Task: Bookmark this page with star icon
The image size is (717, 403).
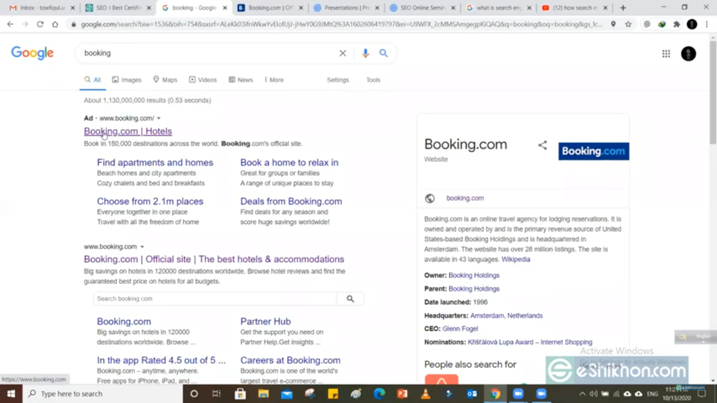Action: point(628,24)
